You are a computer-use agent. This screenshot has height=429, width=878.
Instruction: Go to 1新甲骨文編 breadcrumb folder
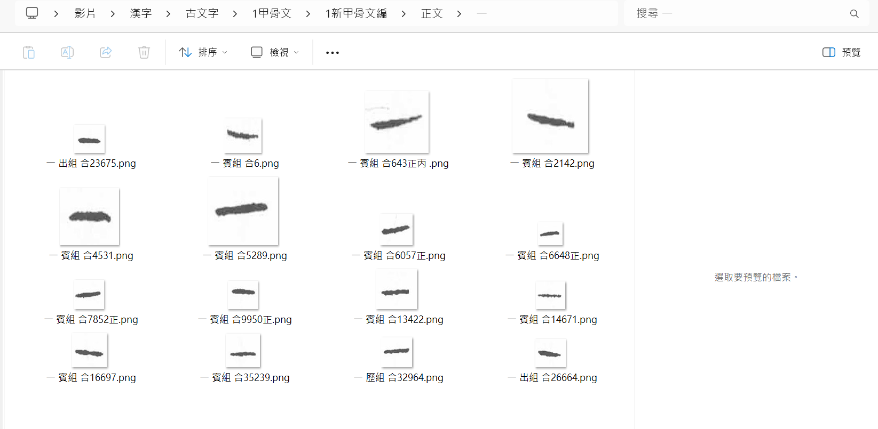click(x=356, y=13)
